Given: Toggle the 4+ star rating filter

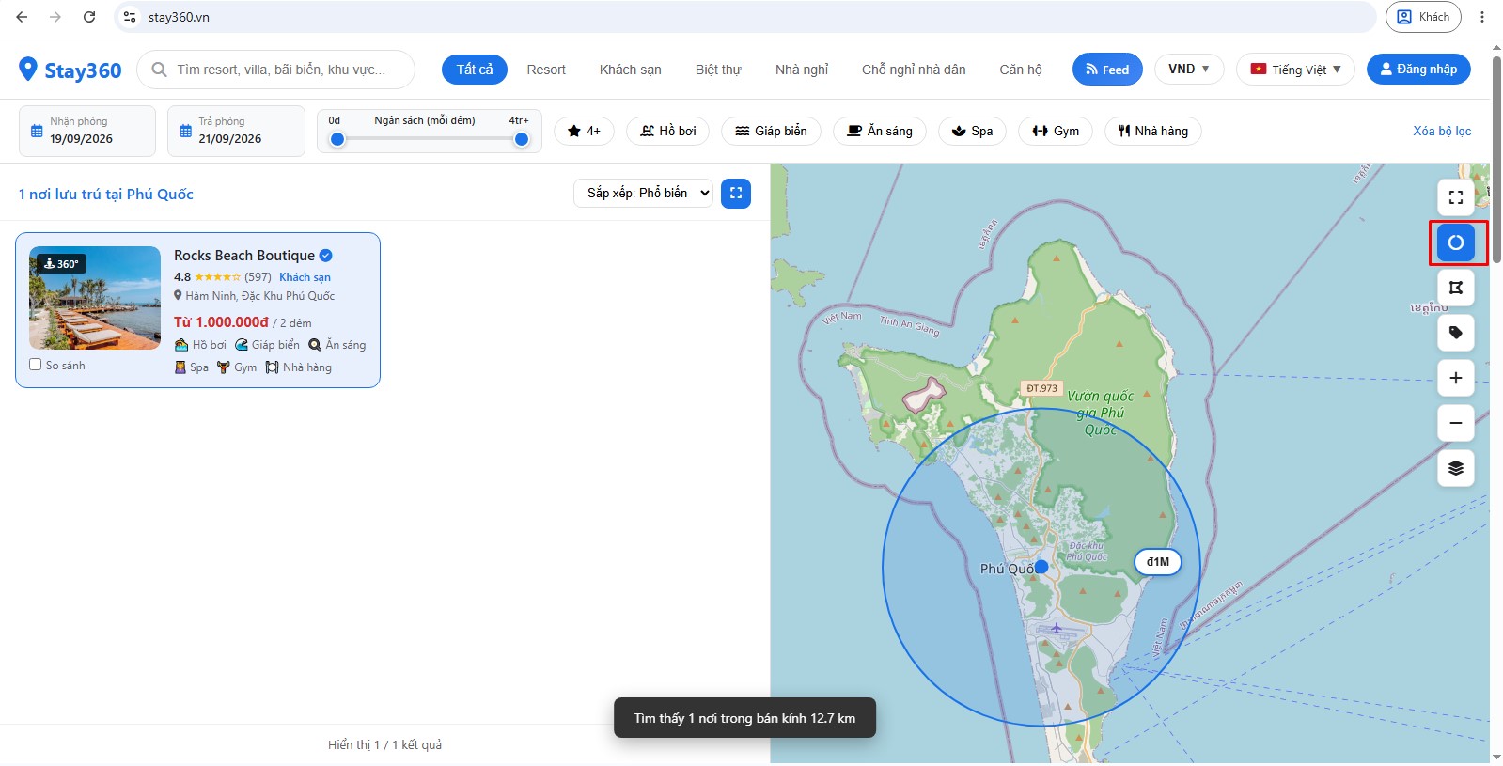Looking at the screenshot, I should [x=584, y=132].
